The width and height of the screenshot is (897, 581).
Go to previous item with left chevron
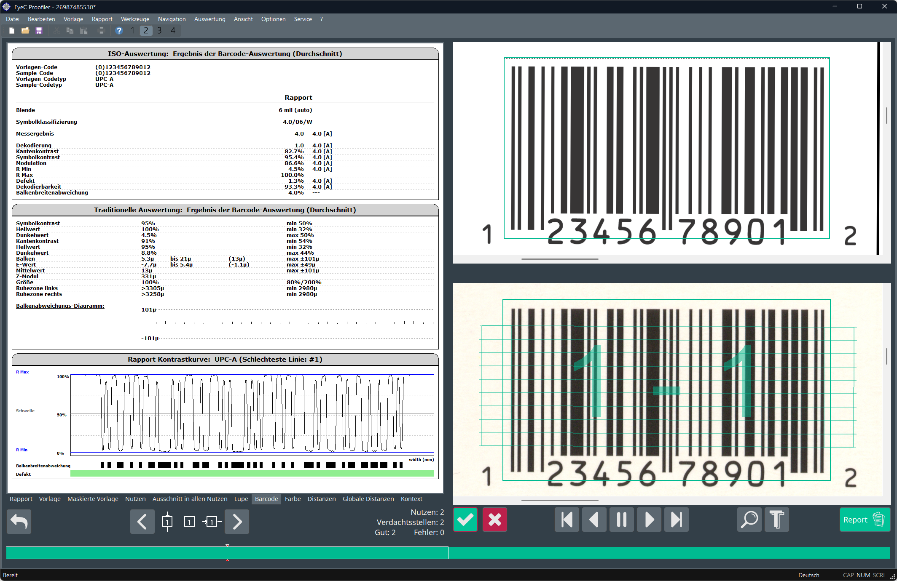pyautogui.click(x=142, y=522)
